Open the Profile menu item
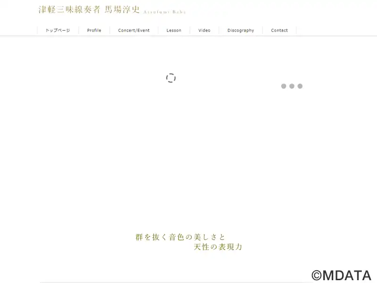Viewport: 377px width, 283px height. (94, 30)
